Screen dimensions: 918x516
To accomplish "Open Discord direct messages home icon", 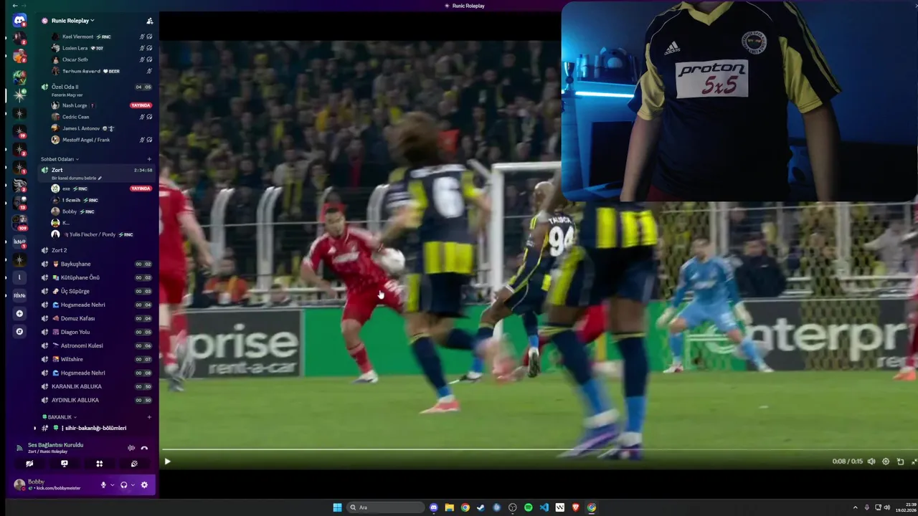I will point(19,20).
